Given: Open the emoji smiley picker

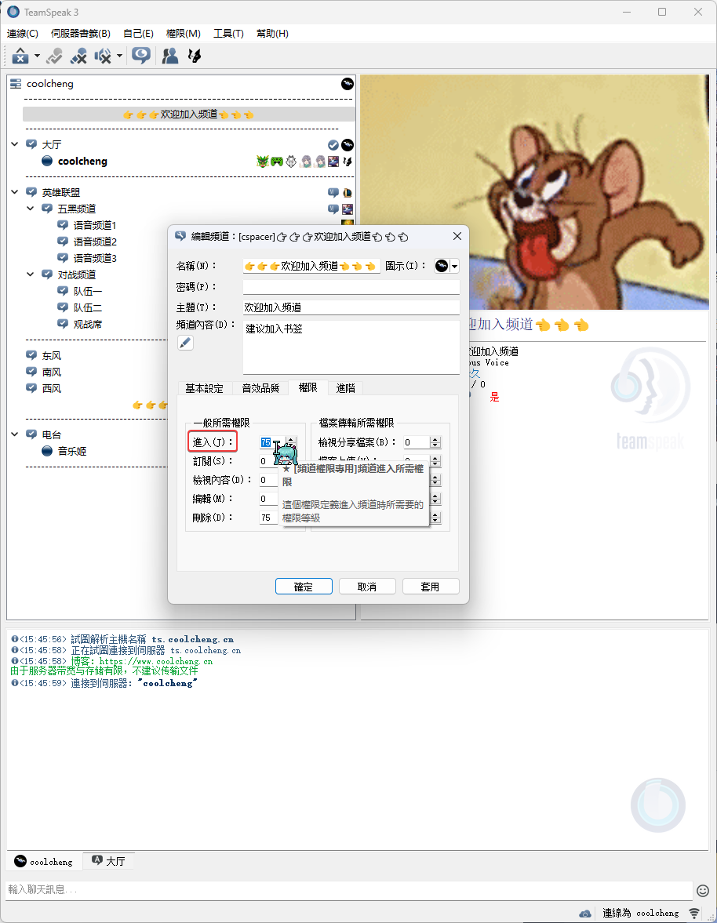Looking at the screenshot, I should [x=703, y=890].
